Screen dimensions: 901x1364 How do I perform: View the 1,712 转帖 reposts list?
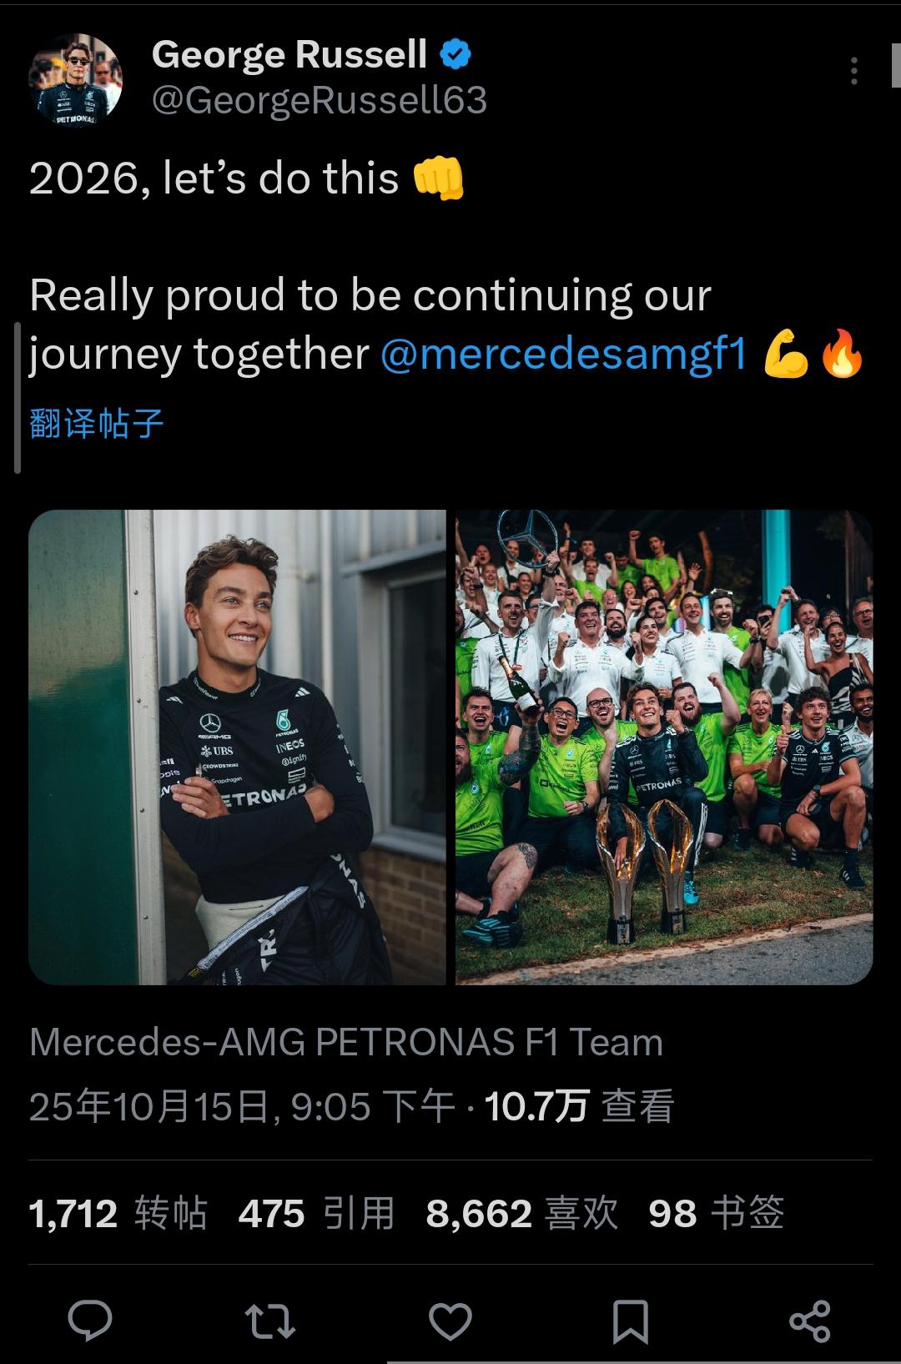click(x=118, y=1213)
